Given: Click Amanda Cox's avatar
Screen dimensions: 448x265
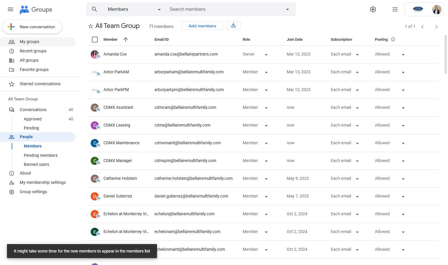Looking at the screenshot, I should coord(95,54).
